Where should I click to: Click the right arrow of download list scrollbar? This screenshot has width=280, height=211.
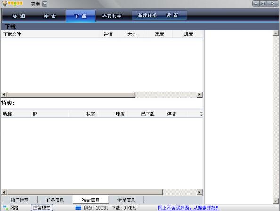pos(199,94)
